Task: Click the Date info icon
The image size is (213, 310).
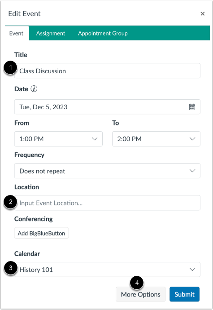Action: click(x=34, y=89)
